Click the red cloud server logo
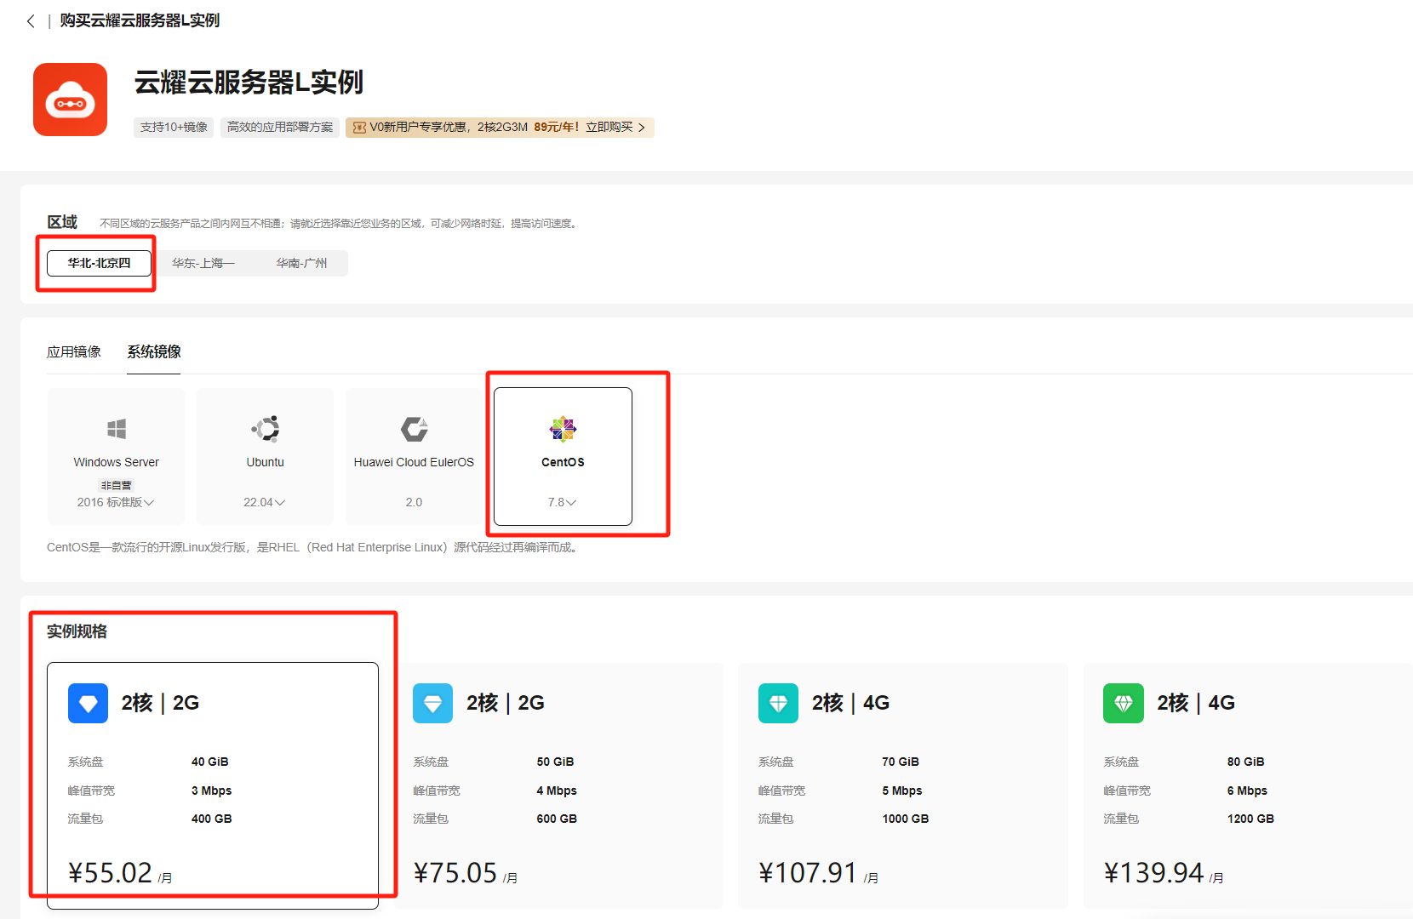This screenshot has width=1413, height=919. pyautogui.click(x=70, y=100)
